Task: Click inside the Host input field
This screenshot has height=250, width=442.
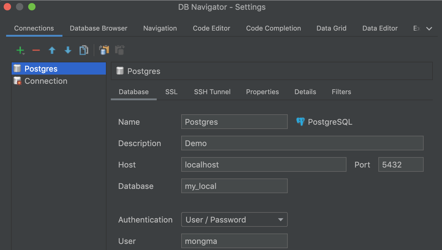Action: click(264, 164)
